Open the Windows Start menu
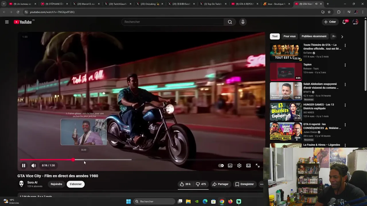The width and height of the screenshot is (367, 206). click(128, 201)
